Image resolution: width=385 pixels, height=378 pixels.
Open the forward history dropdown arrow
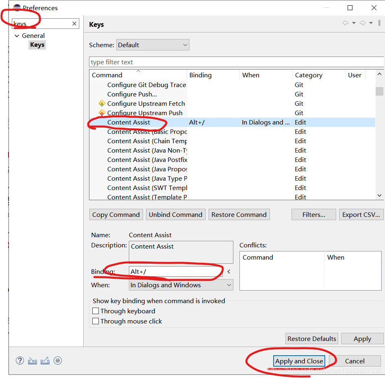point(371,23)
